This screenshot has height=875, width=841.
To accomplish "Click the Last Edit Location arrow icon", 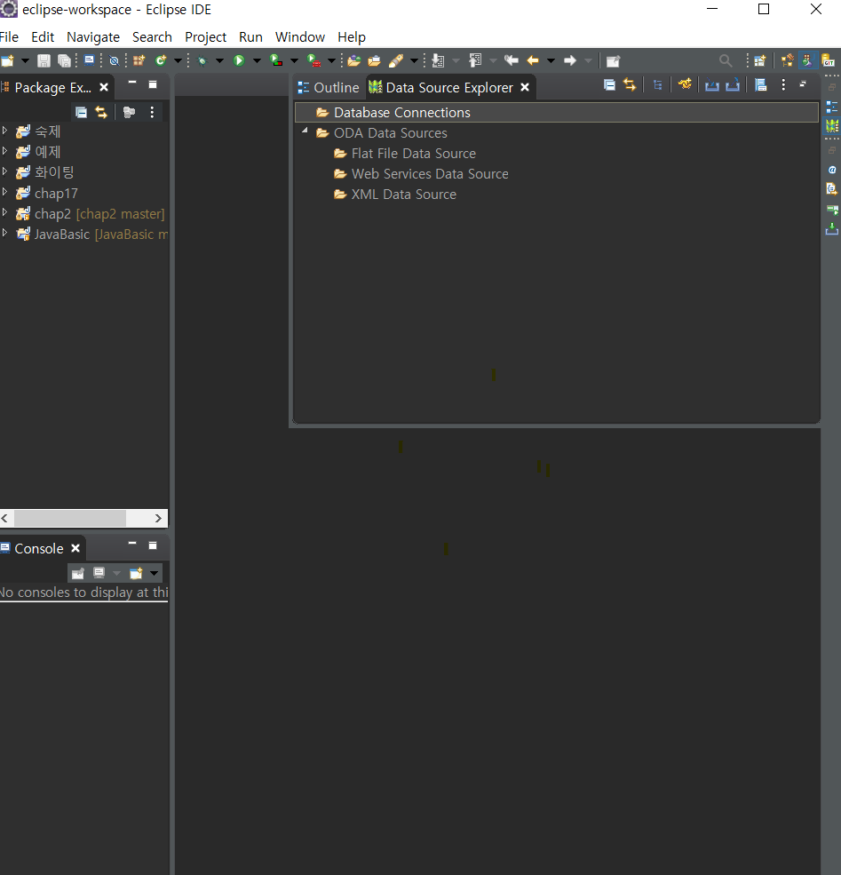I will (512, 60).
